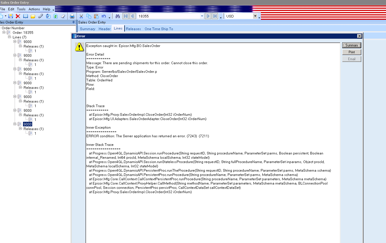The image size is (386, 243).
Task: Click the yellow memo note icon
Action: click(33, 16)
